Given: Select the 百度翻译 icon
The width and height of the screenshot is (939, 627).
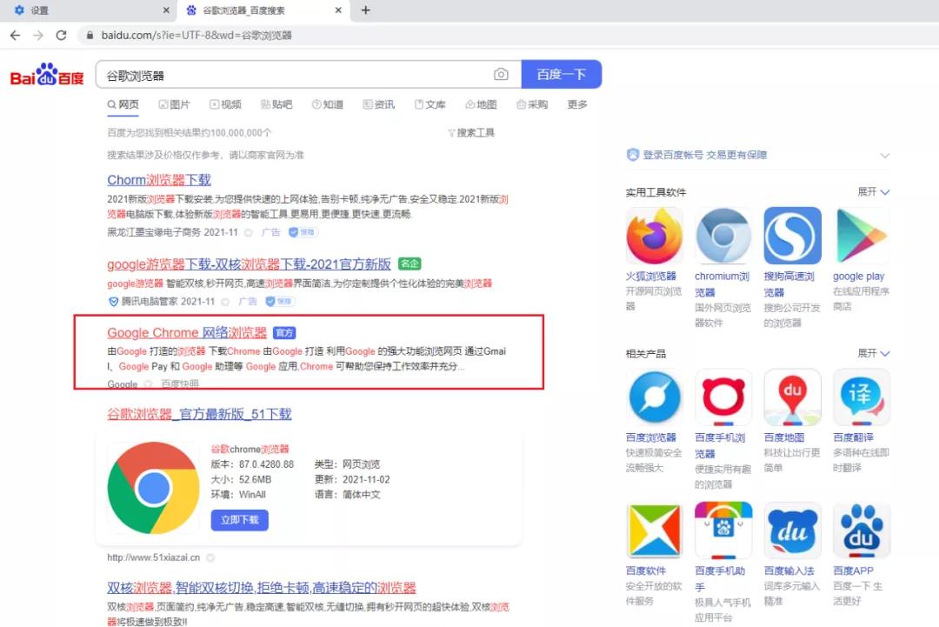Looking at the screenshot, I should [861, 397].
